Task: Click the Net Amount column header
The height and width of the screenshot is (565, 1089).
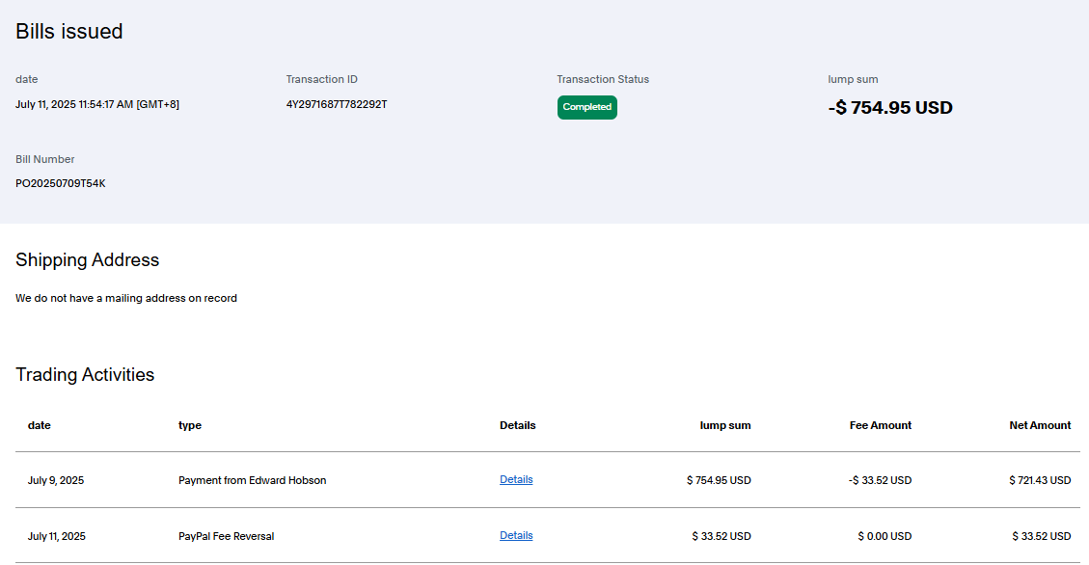Action: tap(1040, 425)
